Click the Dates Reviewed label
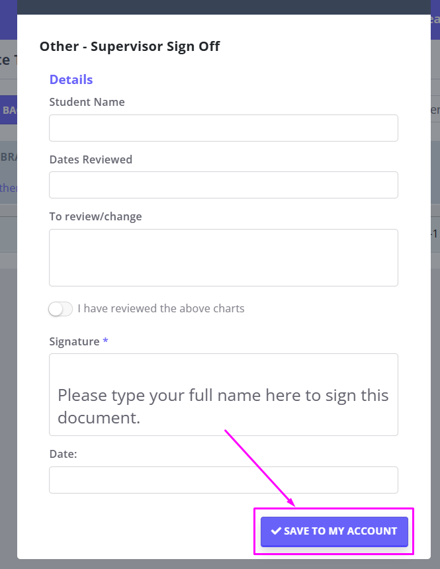The image size is (440, 569). click(91, 159)
